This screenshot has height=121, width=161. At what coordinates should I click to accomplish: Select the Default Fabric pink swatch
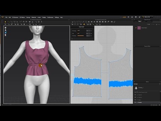pos(139,28)
